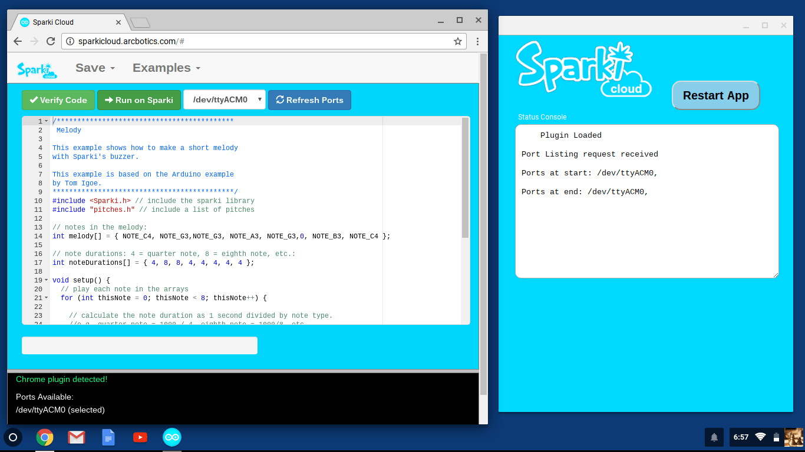Open the user avatar in the system tray
The height and width of the screenshot is (452, 805).
[794, 437]
